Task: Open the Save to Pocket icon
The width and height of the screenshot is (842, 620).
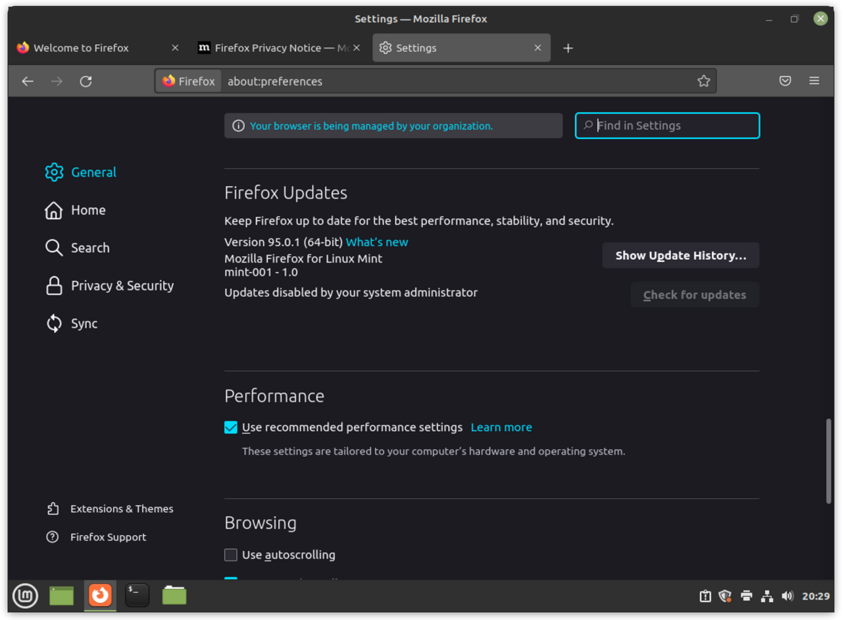Action: tap(785, 81)
